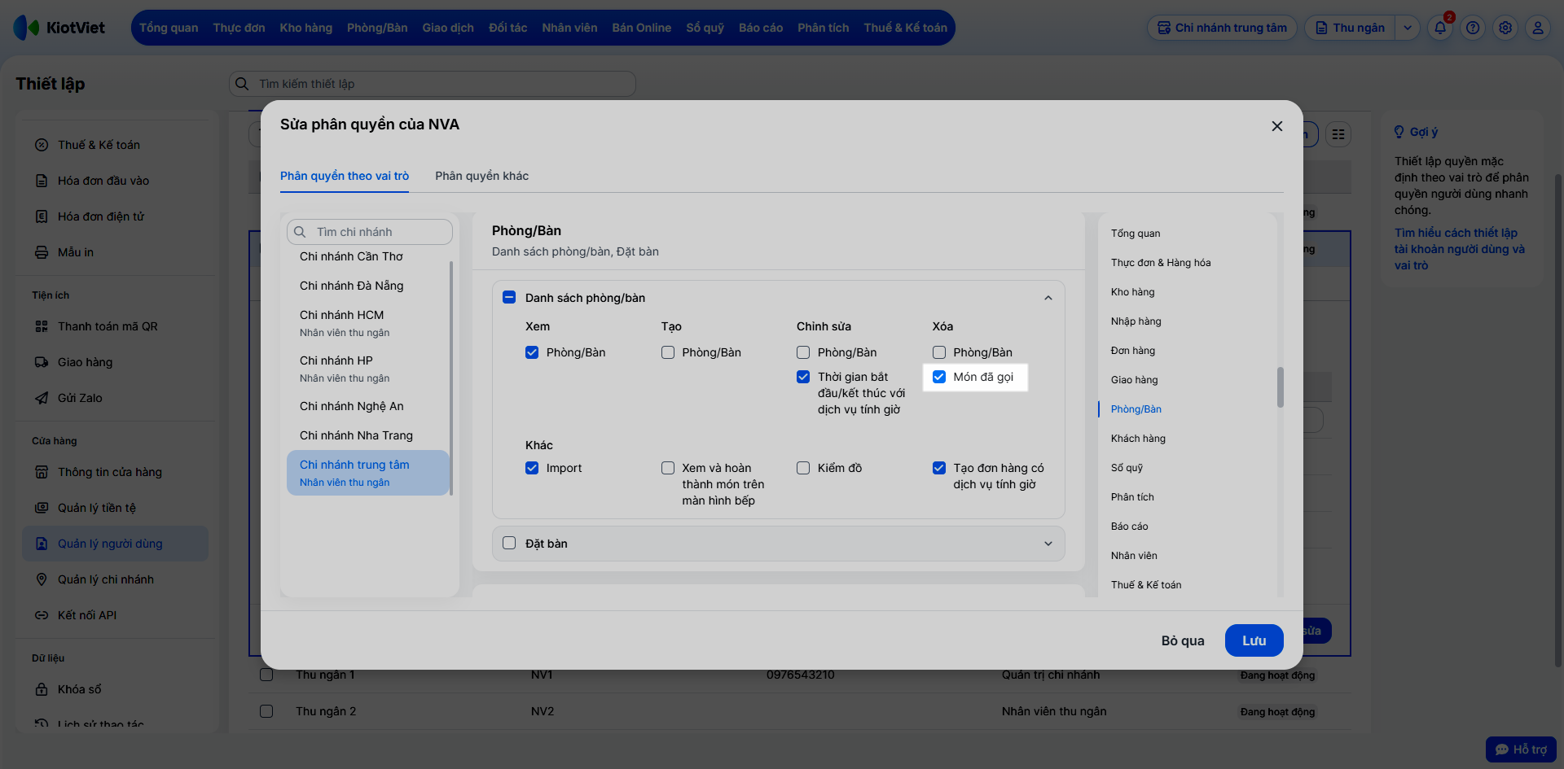Enable the Kiểm đồ checkbox
The height and width of the screenshot is (769, 1564).
803,468
